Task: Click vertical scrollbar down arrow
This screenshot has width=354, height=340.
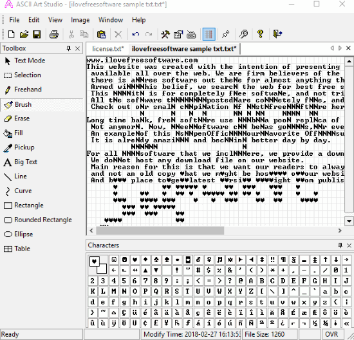Action: coord(349,221)
